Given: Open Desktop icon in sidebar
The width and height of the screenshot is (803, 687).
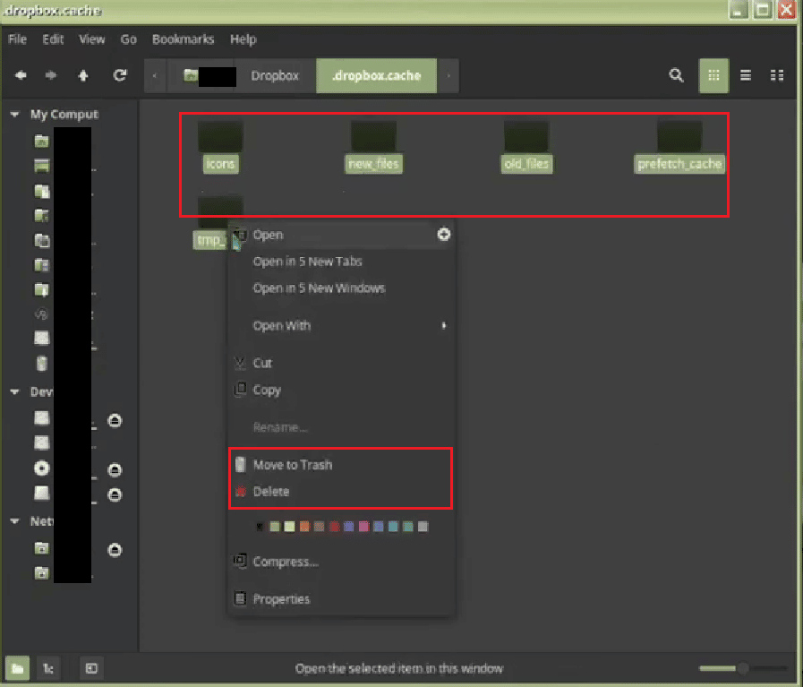Looking at the screenshot, I should [x=42, y=166].
